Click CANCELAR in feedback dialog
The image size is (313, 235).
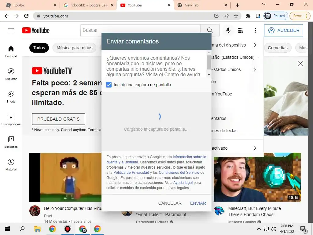[170, 203]
